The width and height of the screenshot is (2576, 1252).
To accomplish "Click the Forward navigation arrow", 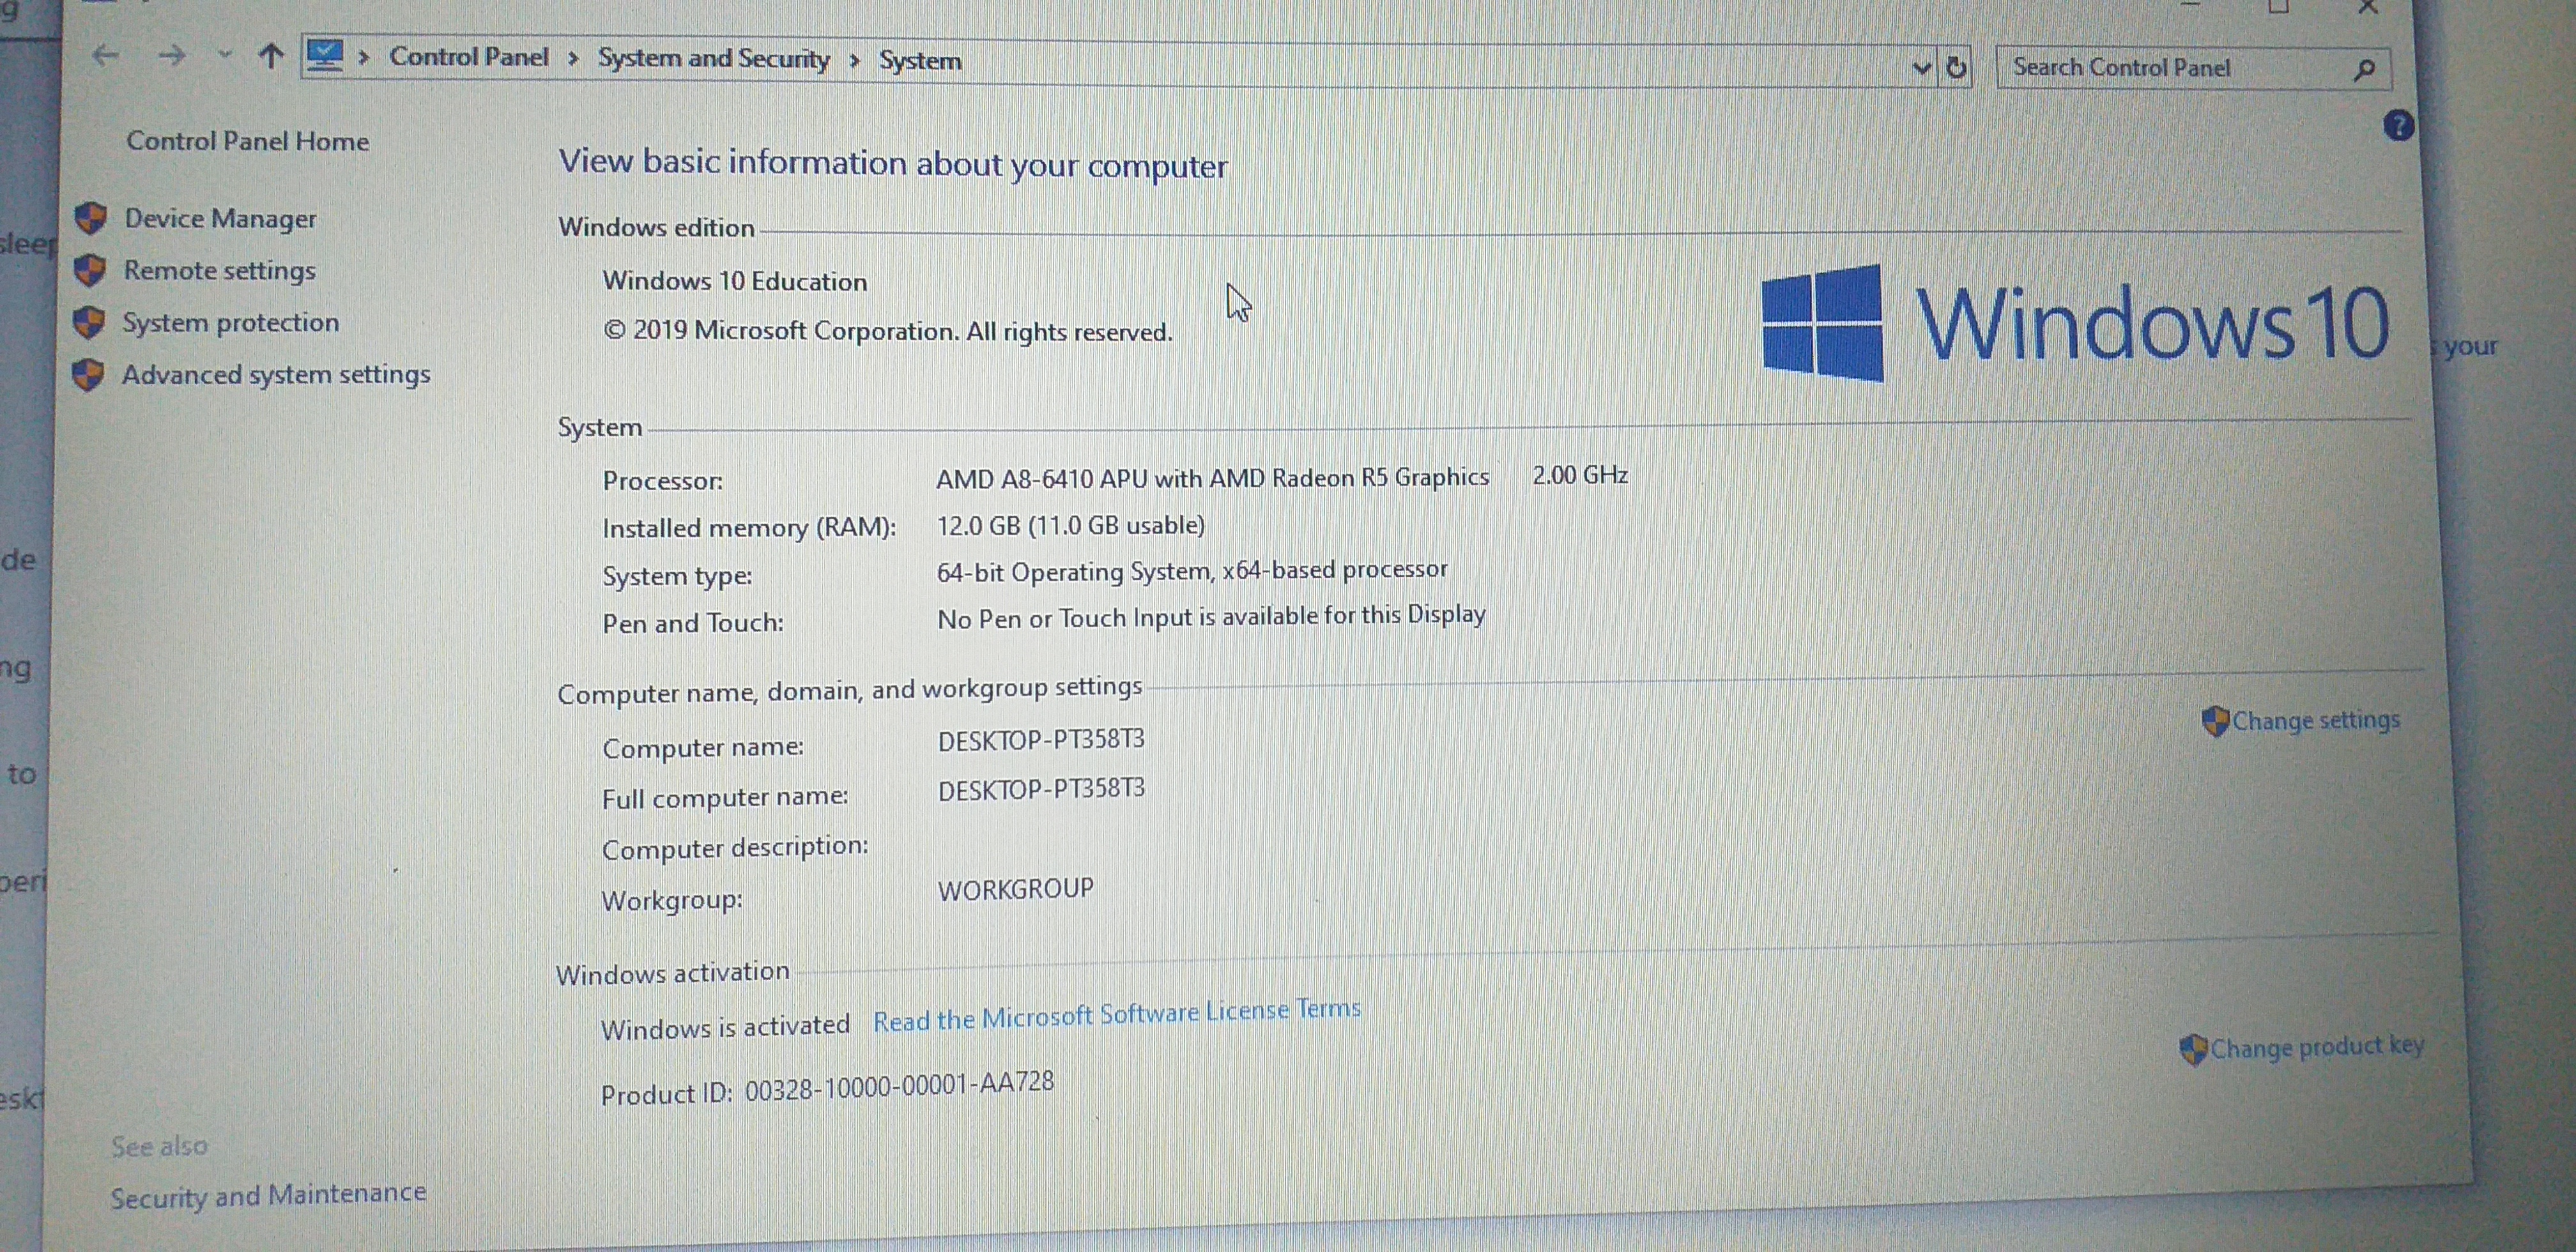I will pos(172,55).
